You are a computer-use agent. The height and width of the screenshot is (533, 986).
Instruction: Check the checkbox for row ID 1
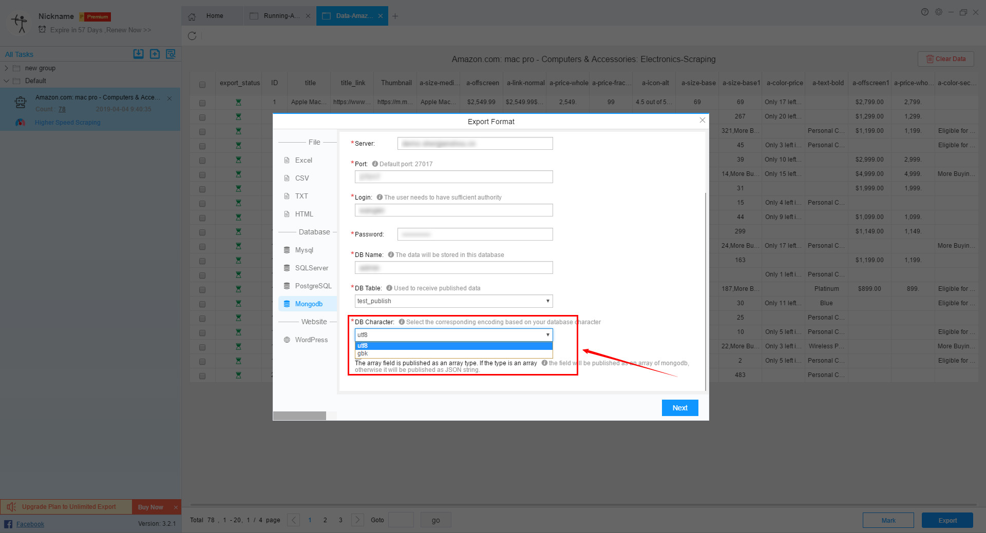[x=202, y=103]
